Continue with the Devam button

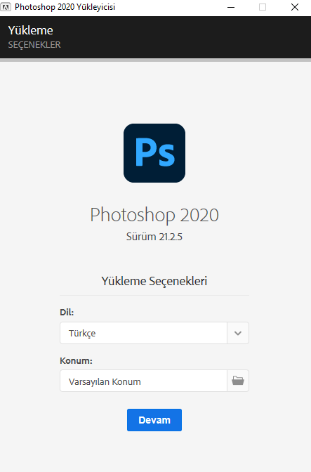(154, 420)
